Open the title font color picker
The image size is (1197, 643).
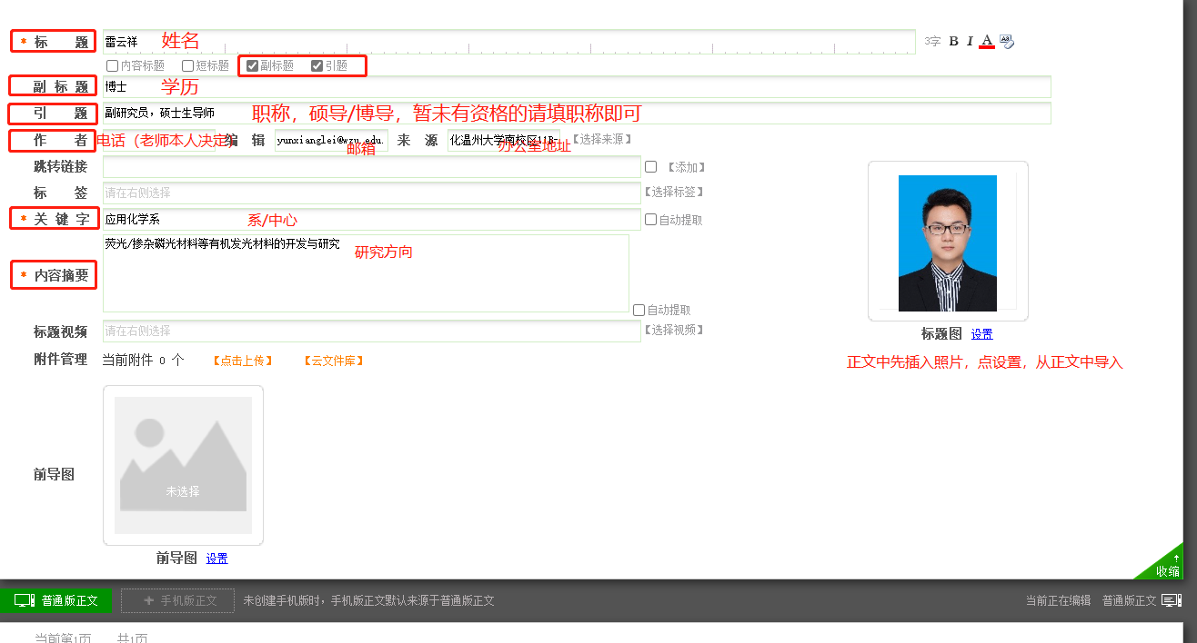[987, 41]
